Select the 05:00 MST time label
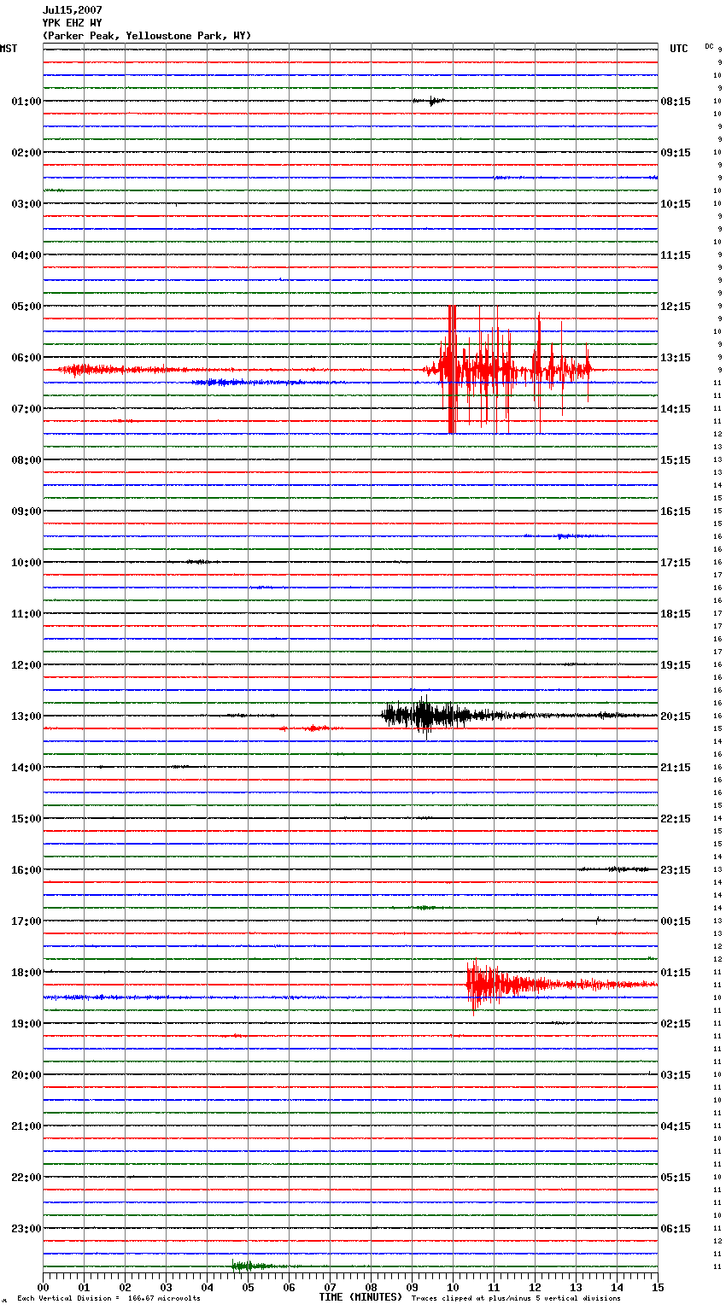Viewport: 726px width, 1310px height. [x=26, y=307]
